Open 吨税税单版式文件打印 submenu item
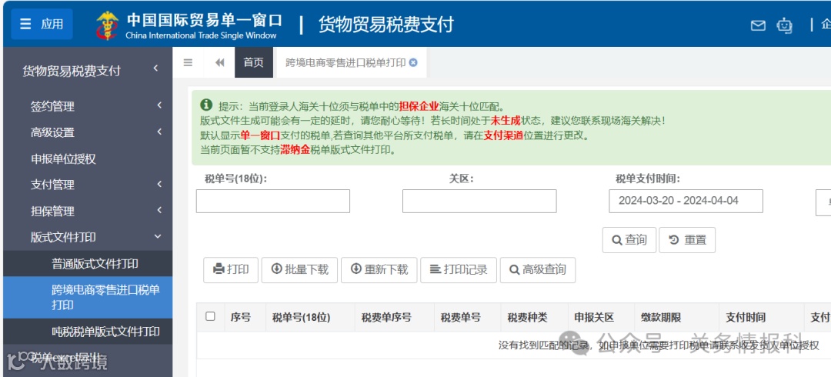Viewport: 831px width, 377px height. [88, 332]
